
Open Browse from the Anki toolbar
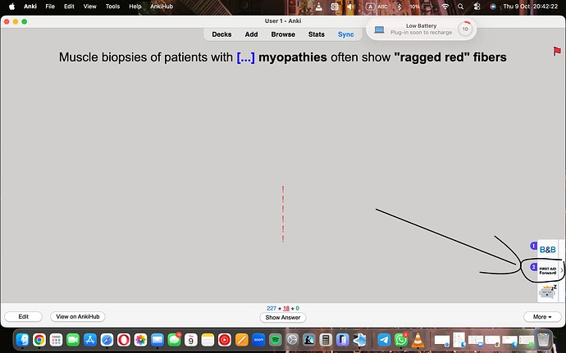[x=283, y=34]
